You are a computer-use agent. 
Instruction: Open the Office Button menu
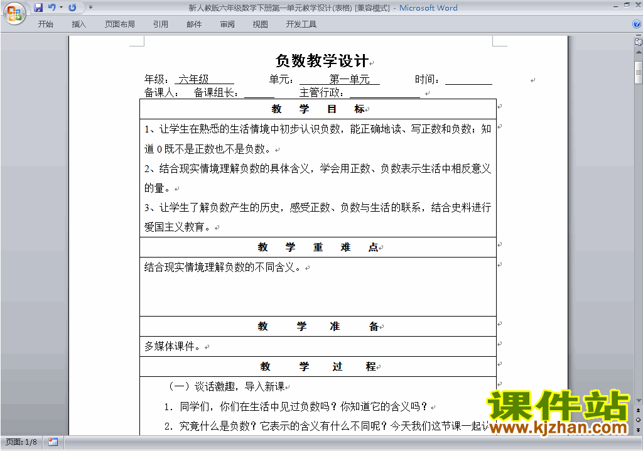(x=14, y=14)
